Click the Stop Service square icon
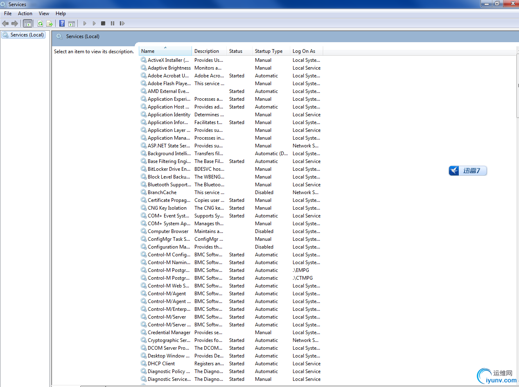 coord(103,23)
